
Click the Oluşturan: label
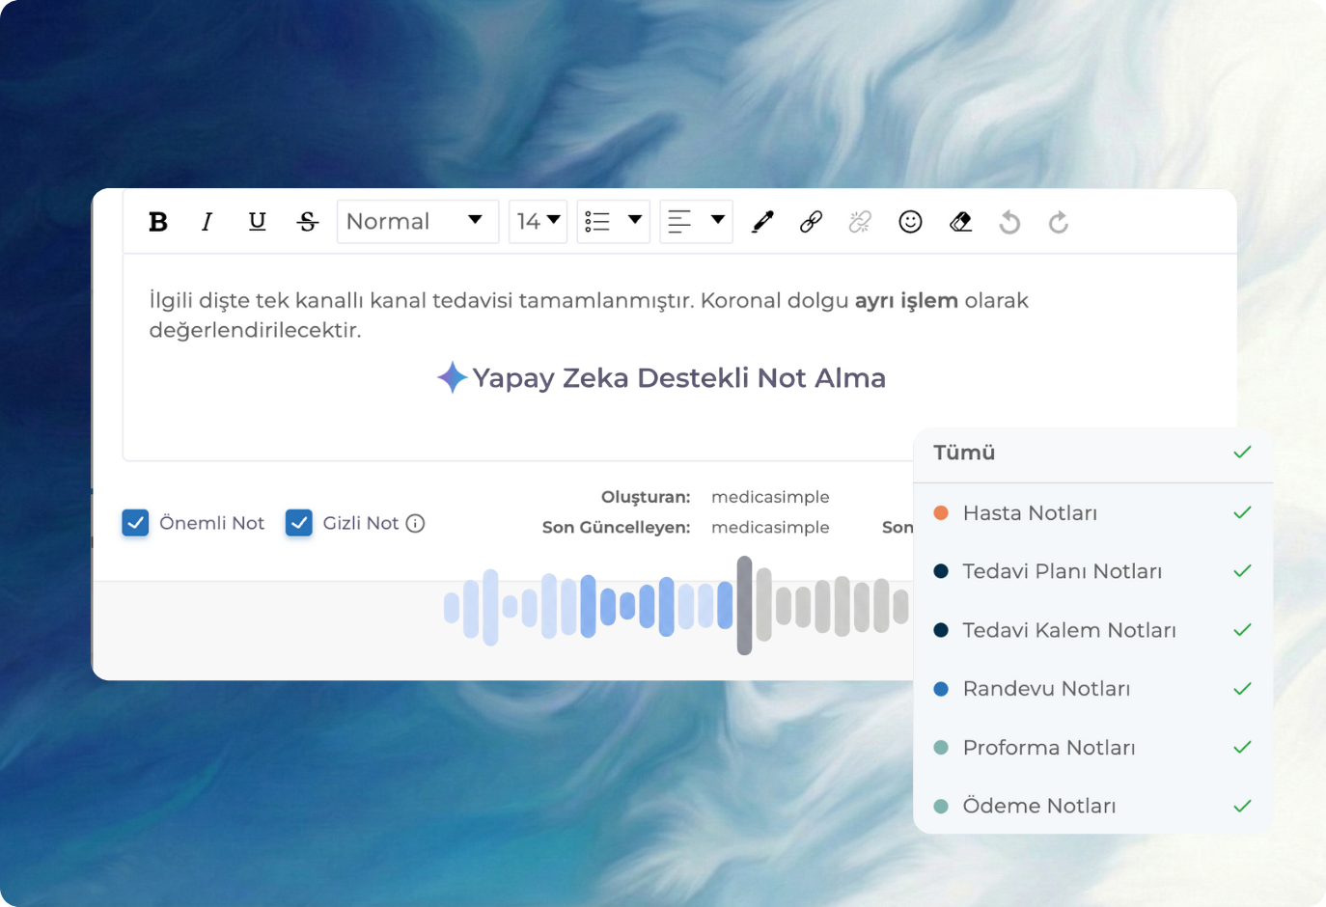pos(646,497)
